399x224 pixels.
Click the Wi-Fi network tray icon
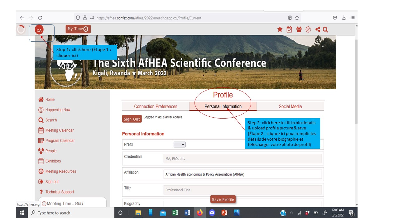[300, 213]
